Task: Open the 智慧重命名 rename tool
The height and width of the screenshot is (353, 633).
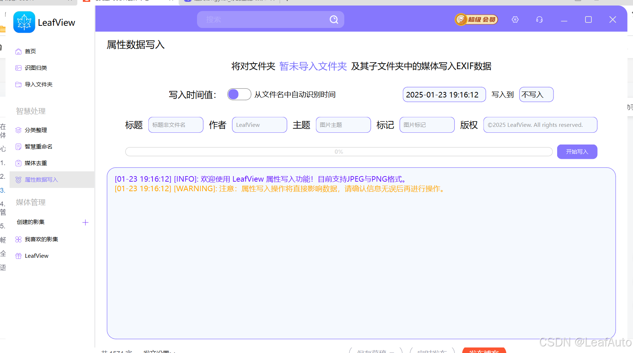Action: tap(38, 146)
